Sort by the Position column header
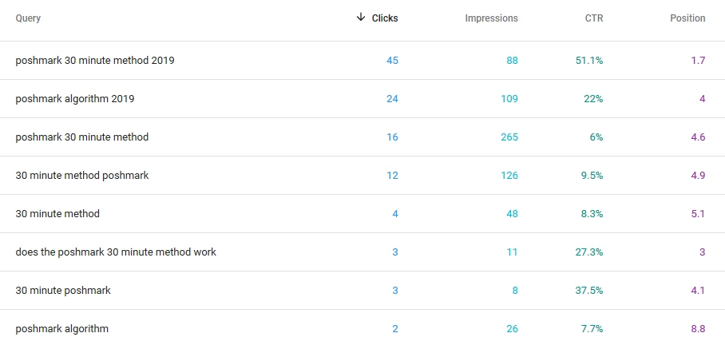 [x=687, y=18]
